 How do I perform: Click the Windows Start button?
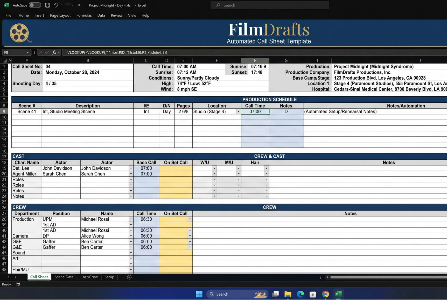tap(199, 294)
